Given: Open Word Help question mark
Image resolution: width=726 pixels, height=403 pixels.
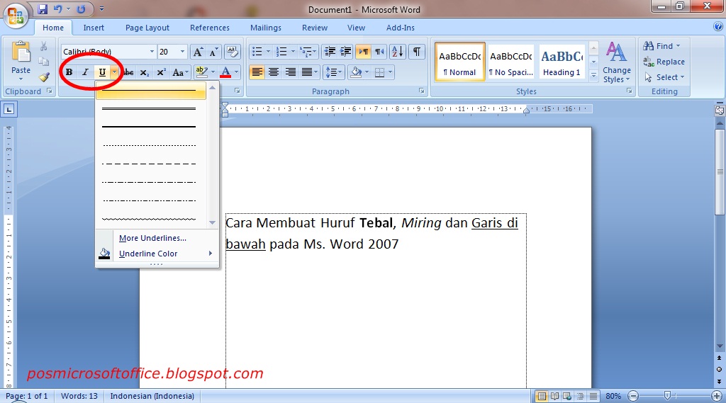Looking at the screenshot, I should pyautogui.click(x=718, y=27).
